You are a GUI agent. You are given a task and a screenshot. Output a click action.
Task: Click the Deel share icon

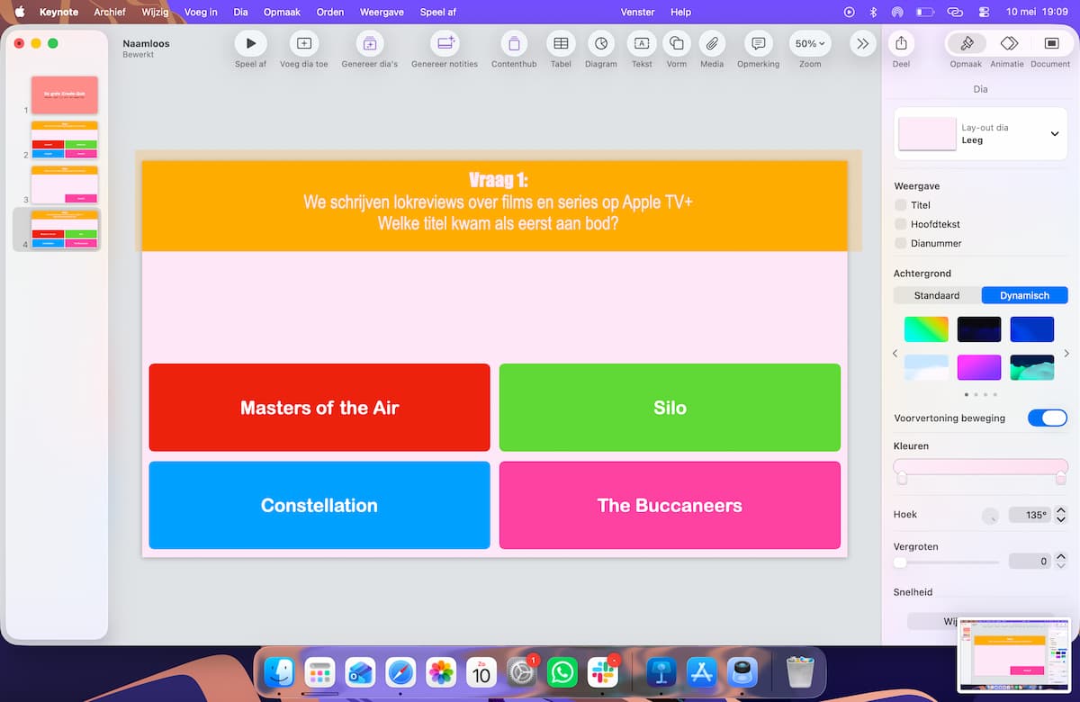[901, 43]
